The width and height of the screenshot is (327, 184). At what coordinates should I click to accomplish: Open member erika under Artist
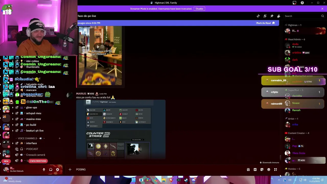pyautogui.click(x=295, y=125)
